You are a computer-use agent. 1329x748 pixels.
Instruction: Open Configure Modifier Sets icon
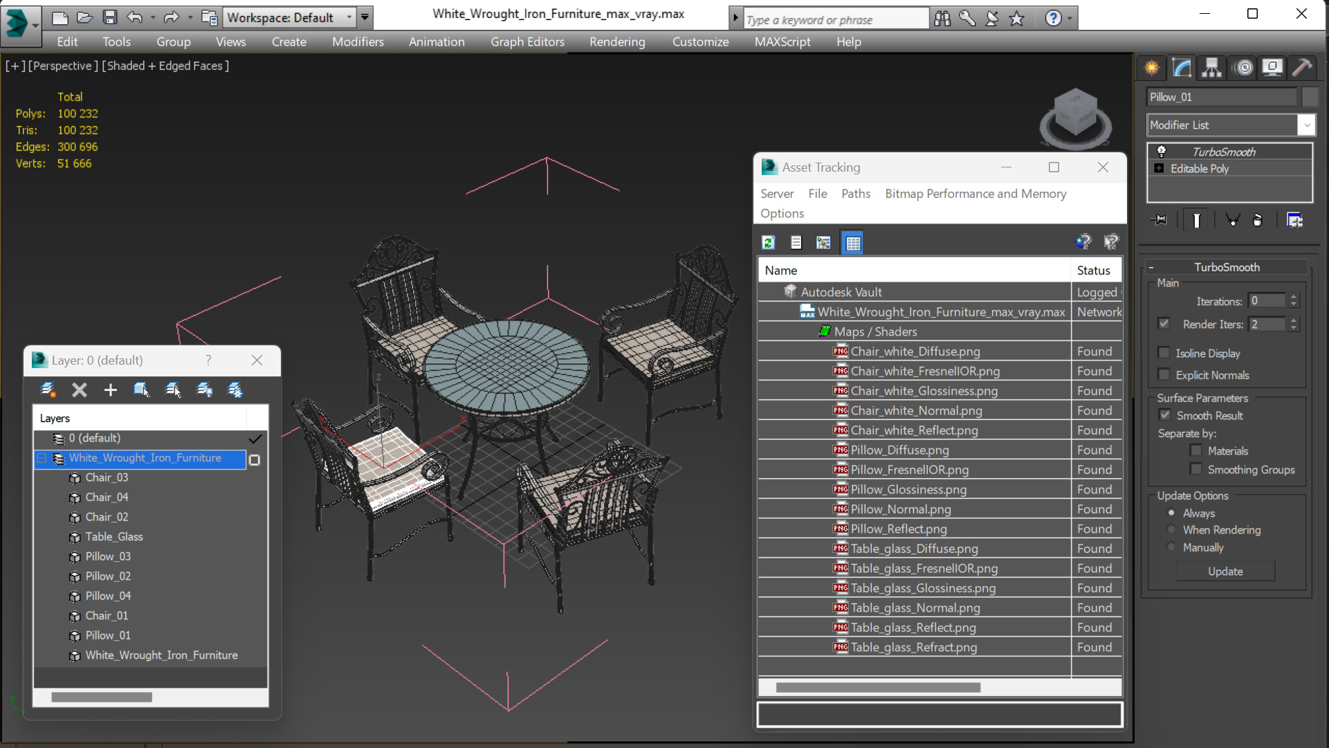(1294, 220)
